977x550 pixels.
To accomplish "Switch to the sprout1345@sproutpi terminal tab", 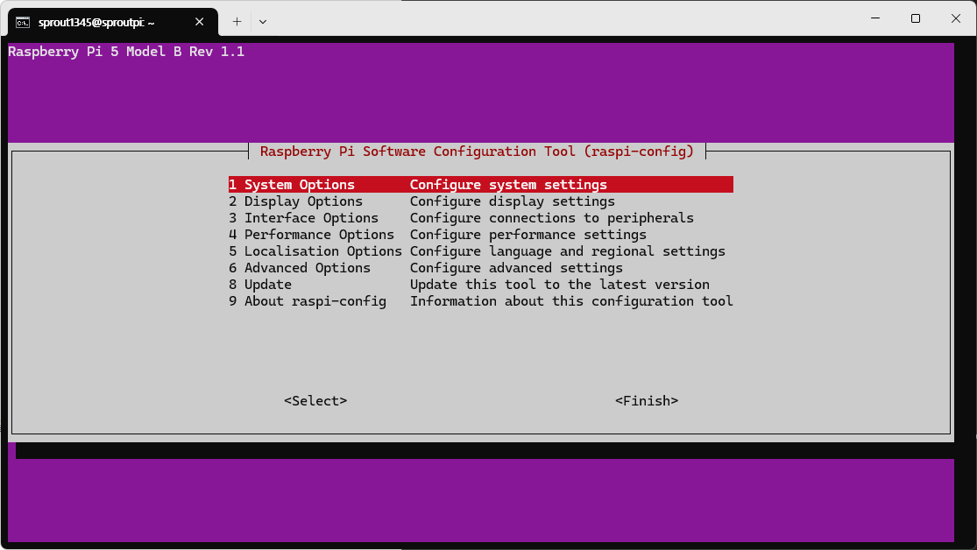I will [113, 23].
